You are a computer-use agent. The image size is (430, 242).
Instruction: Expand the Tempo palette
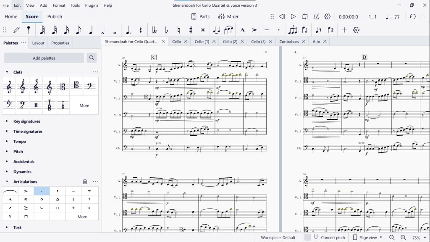7,142
